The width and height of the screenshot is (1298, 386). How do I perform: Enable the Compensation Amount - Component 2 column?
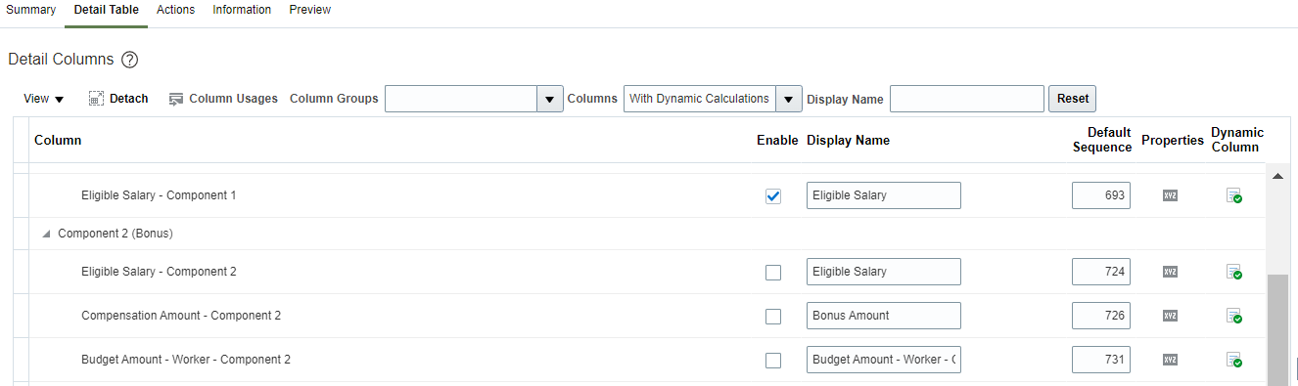coord(773,317)
